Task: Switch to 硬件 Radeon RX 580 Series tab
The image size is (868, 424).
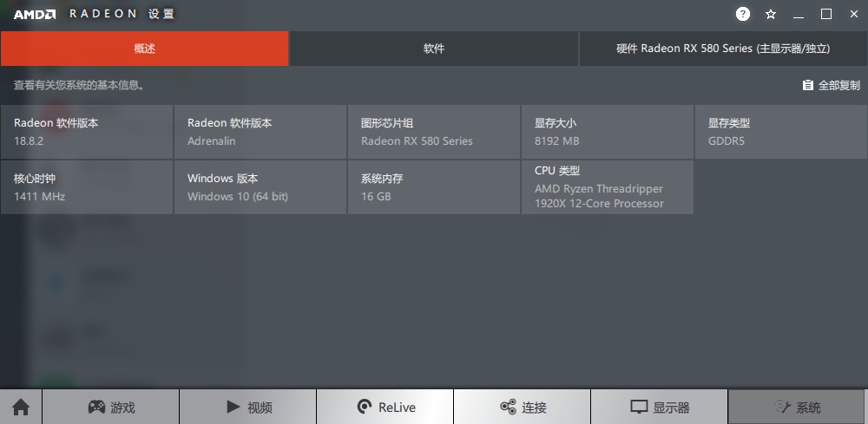Action: pos(724,49)
